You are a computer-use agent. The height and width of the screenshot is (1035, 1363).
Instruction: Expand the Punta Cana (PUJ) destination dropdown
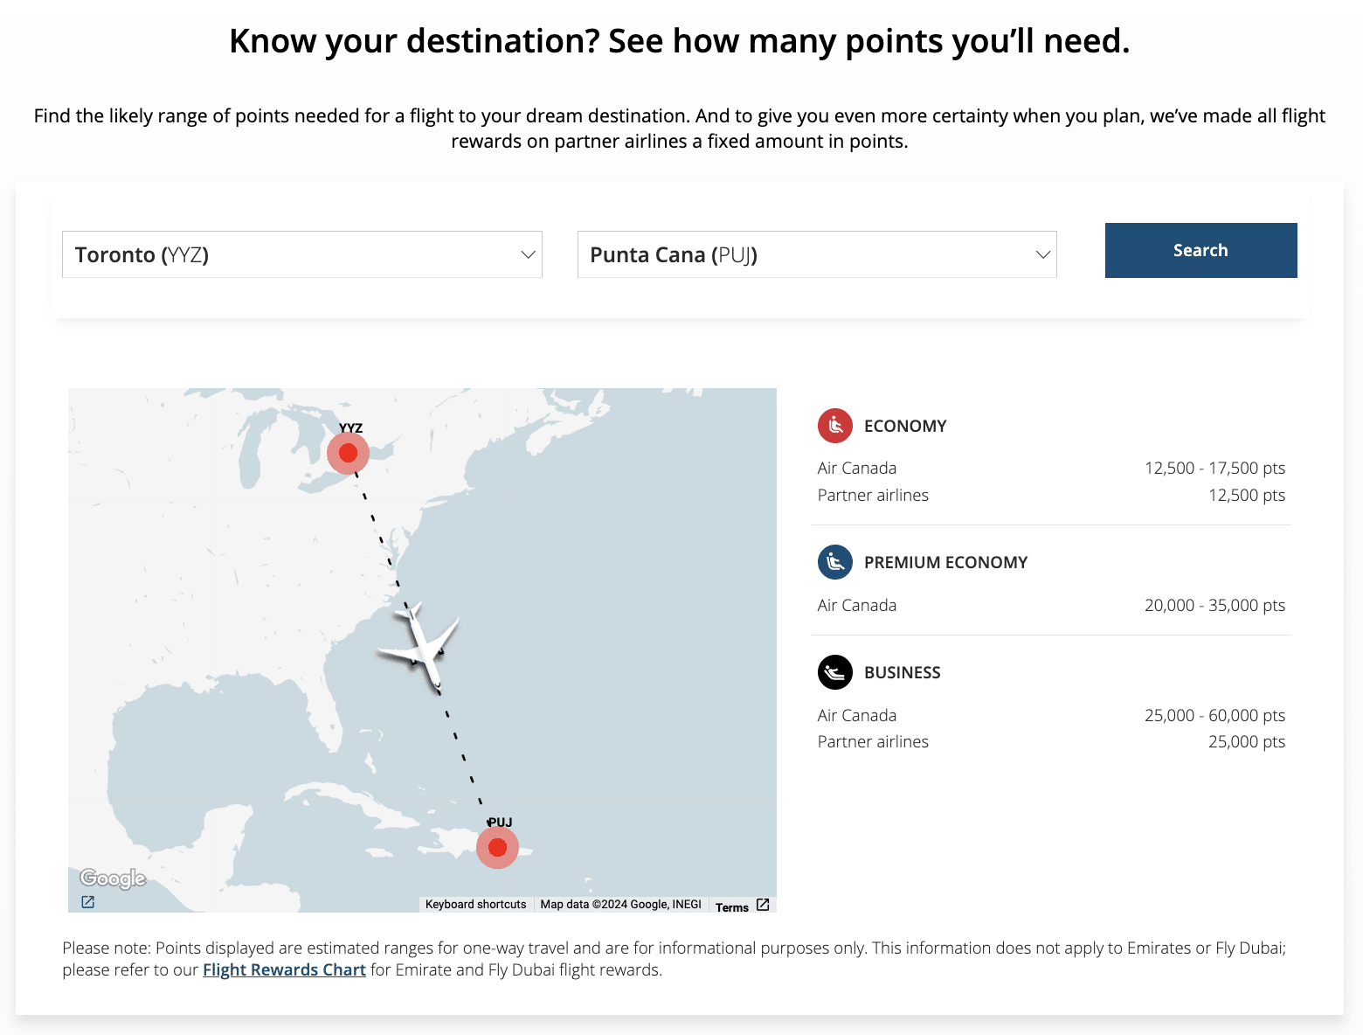(x=816, y=254)
